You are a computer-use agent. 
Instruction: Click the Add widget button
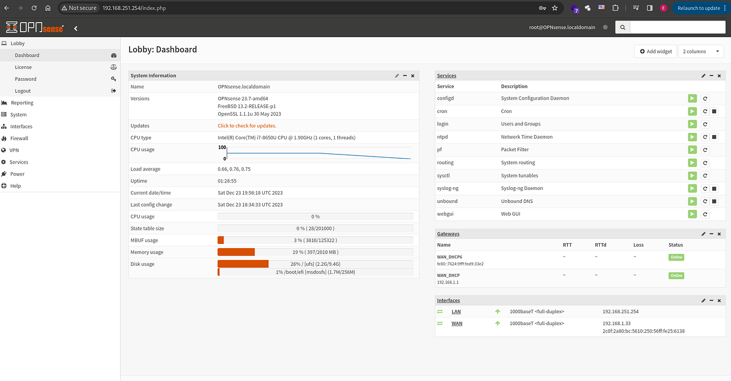pos(656,52)
